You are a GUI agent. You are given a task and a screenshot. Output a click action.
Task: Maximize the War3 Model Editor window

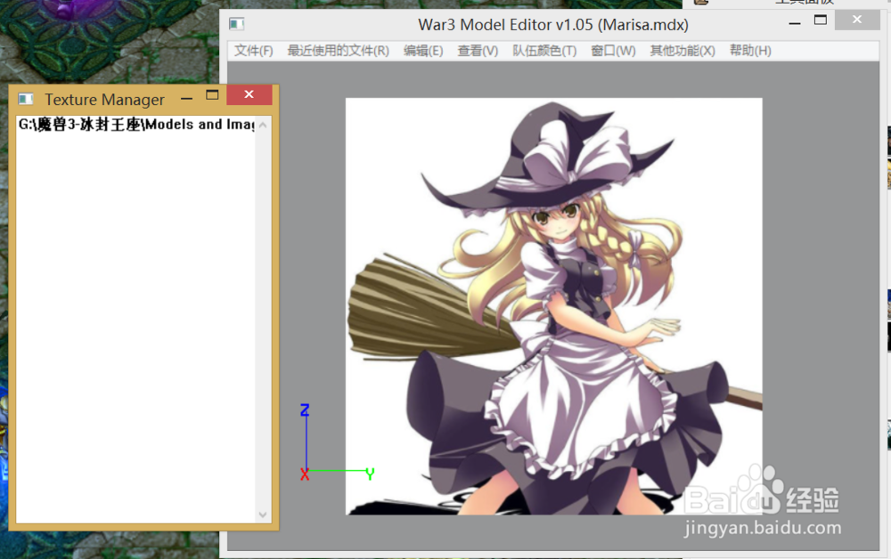[821, 20]
